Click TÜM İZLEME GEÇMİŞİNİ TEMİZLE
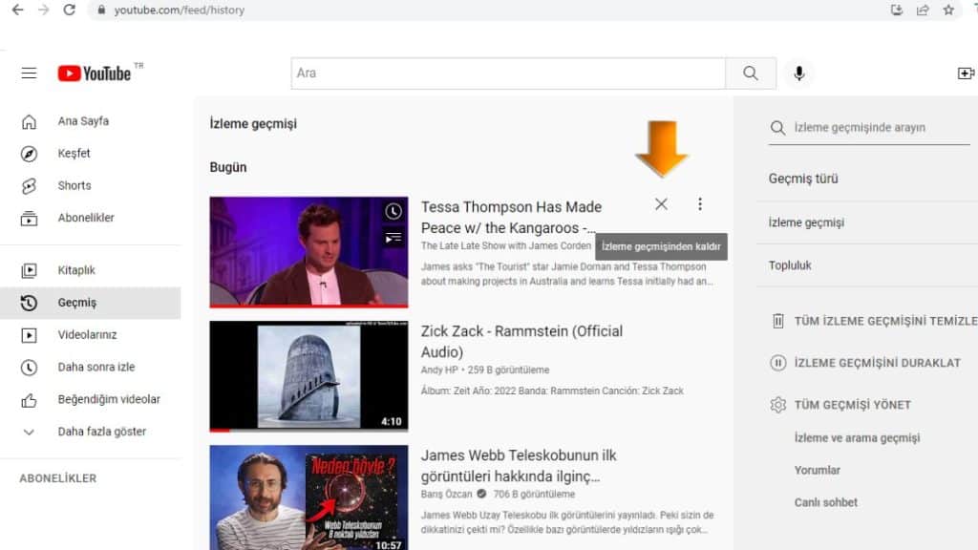This screenshot has width=978, height=550. click(x=885, y=321)
